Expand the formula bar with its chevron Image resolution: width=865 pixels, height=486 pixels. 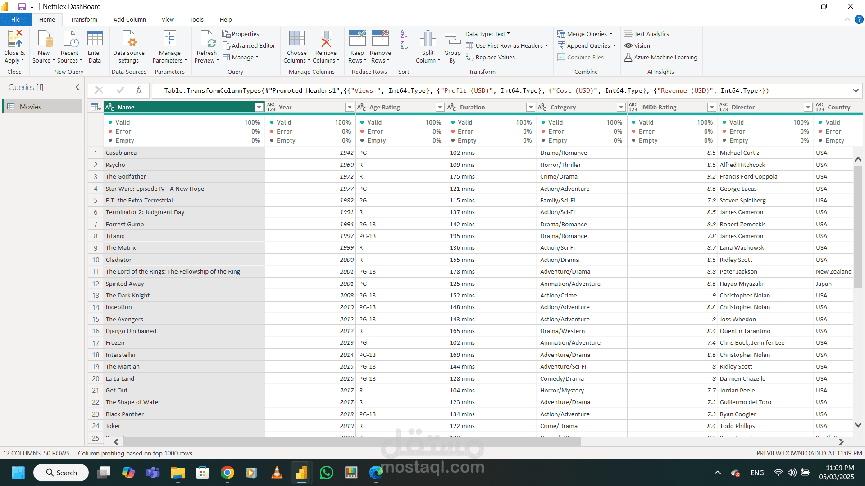pyautogui.click(x=855, y=90)
